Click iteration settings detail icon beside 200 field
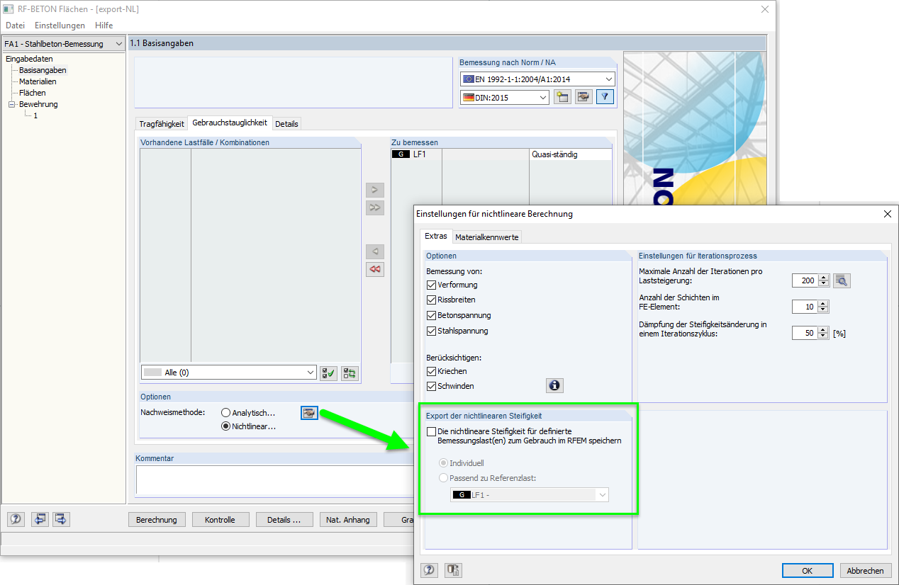Image resolution: width=899 pixels, height=585 pixels. pyautogui.click(x=840, y=280)
